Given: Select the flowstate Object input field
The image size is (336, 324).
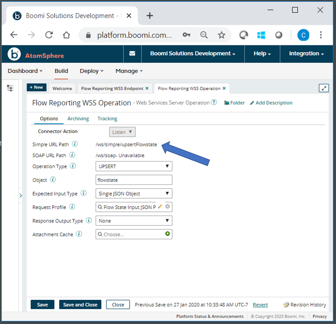Looking at the screenshot, I should pyautogui.click(x=133, y=180).
